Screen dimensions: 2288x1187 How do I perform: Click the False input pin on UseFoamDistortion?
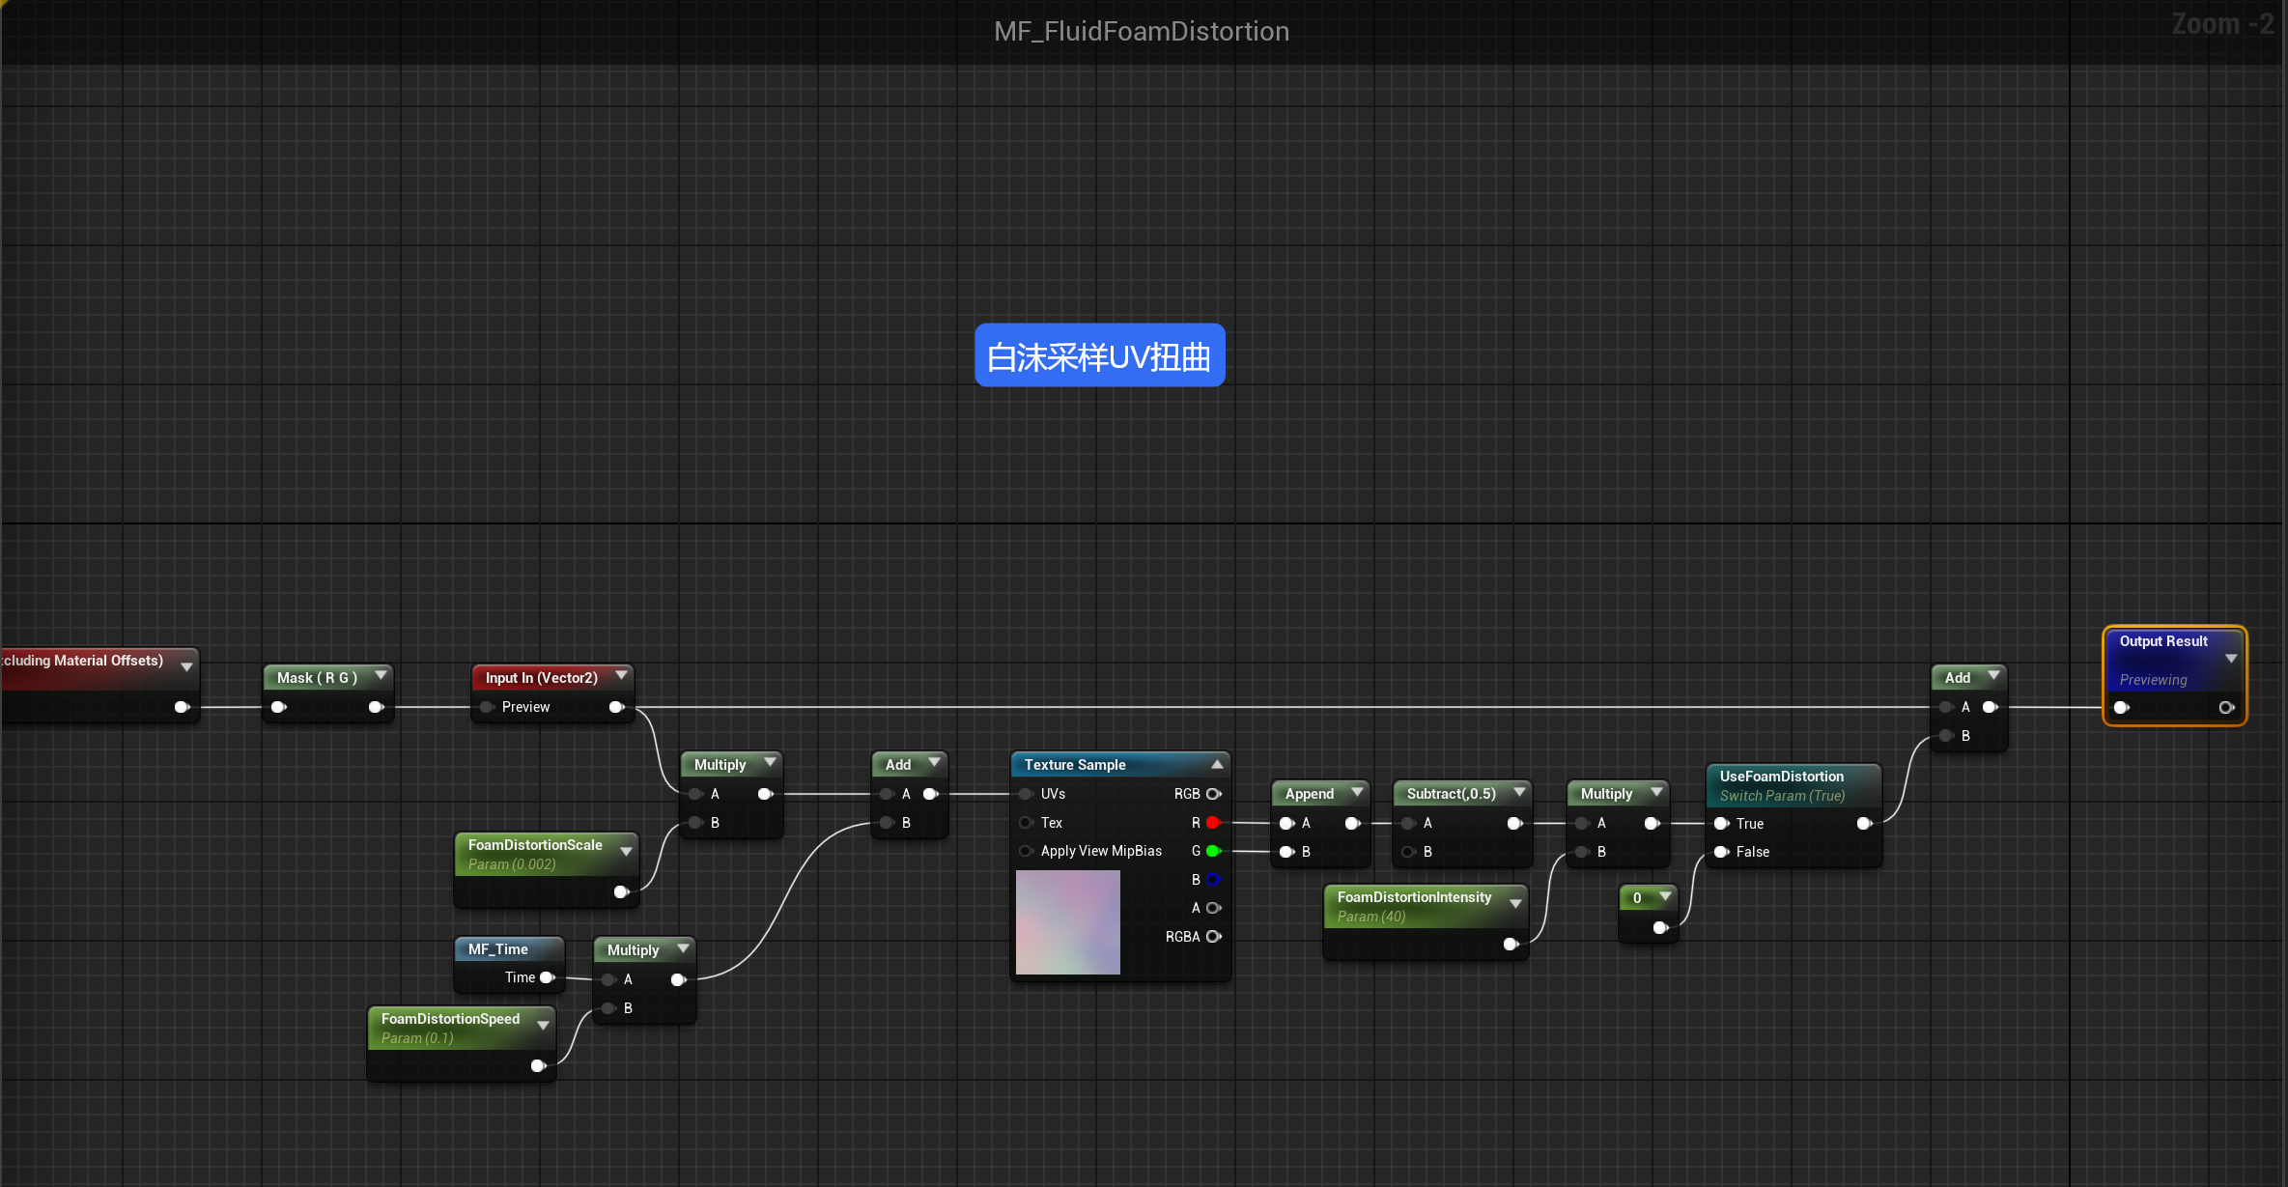[1721, 852]
